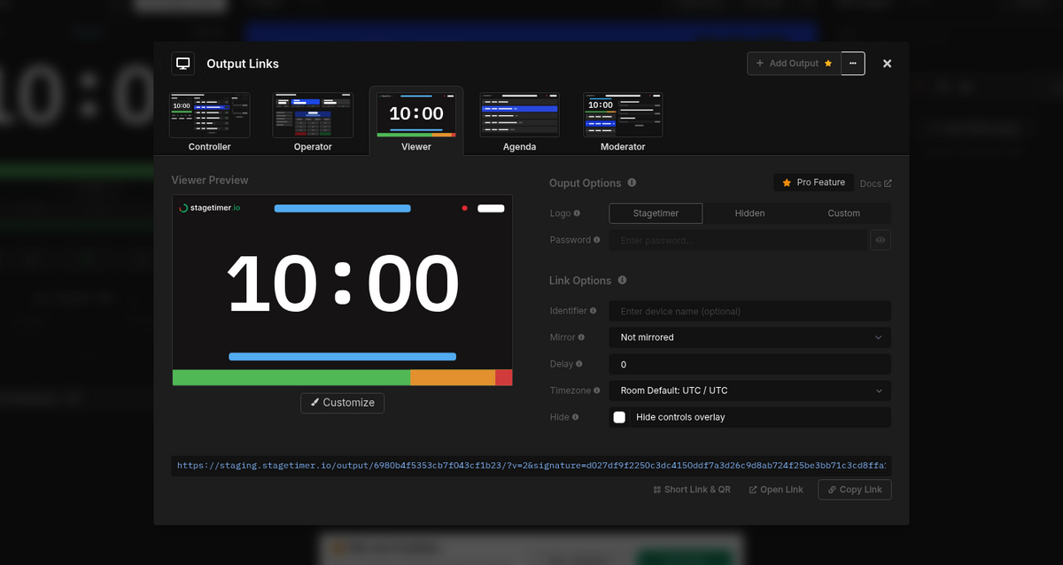
Task: Open the overflow menu next to Add Output
Action: tap(852, 63)
